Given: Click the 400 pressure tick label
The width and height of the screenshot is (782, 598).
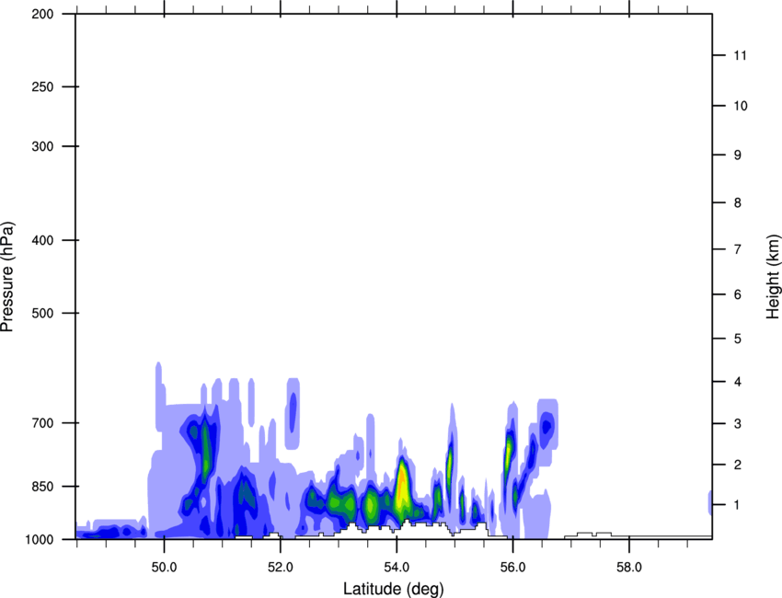Looking at the screenshot, I should click(42, 240).
